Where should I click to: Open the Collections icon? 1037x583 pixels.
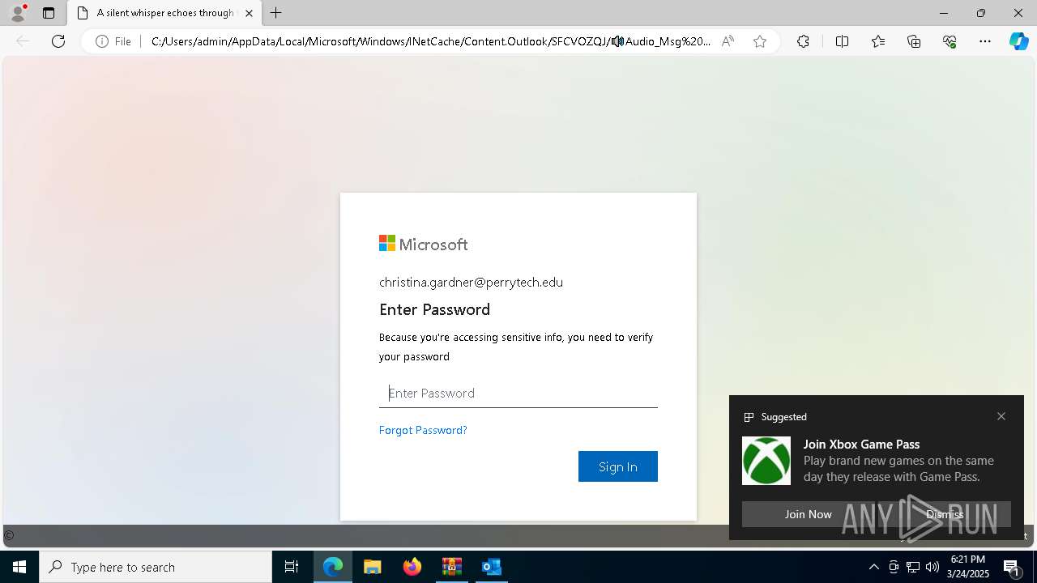(914, 41)
